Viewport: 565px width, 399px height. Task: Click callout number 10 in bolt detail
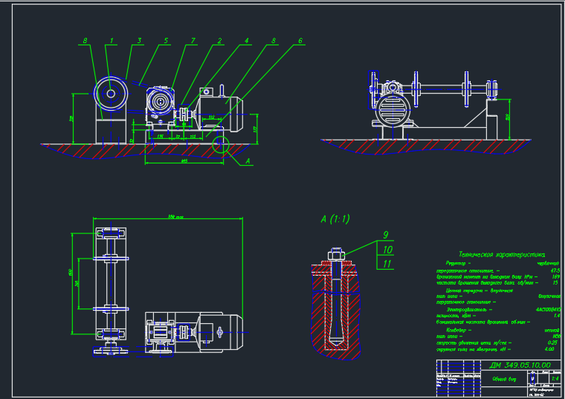click(387, 249)
